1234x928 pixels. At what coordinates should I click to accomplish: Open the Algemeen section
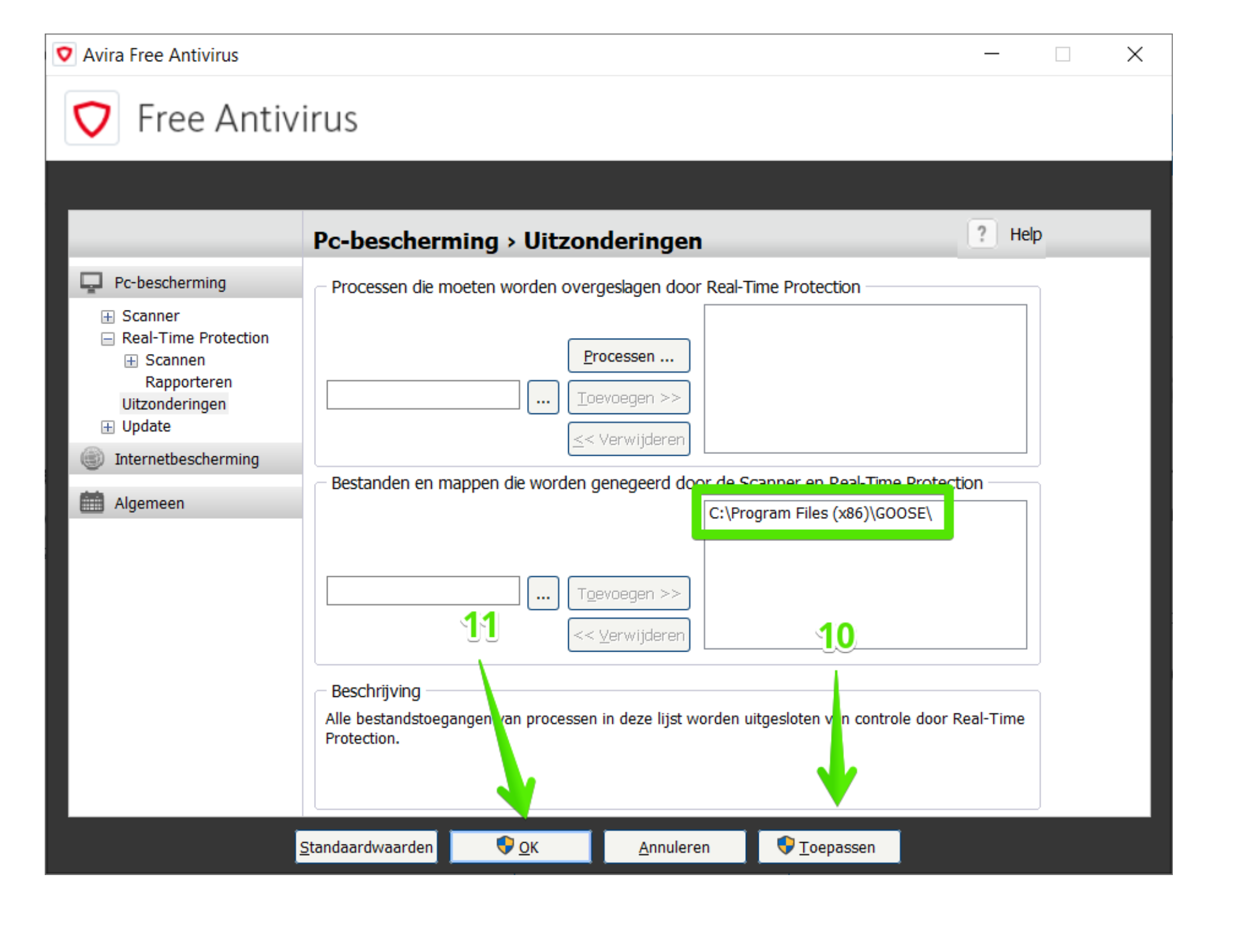coord(186,503)
